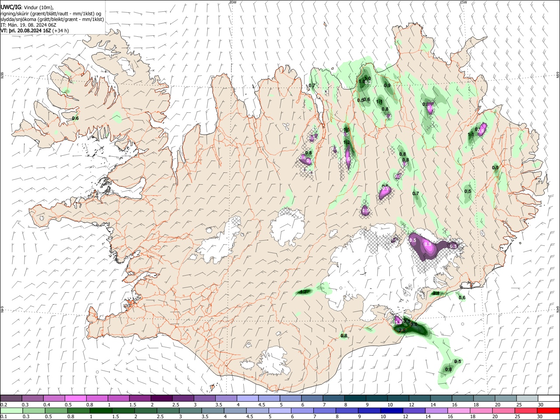560x420 pixels.
Task: Click the 3.0 rainfall value near the coast
Action: pyautogui.click(x=414, y=324)
